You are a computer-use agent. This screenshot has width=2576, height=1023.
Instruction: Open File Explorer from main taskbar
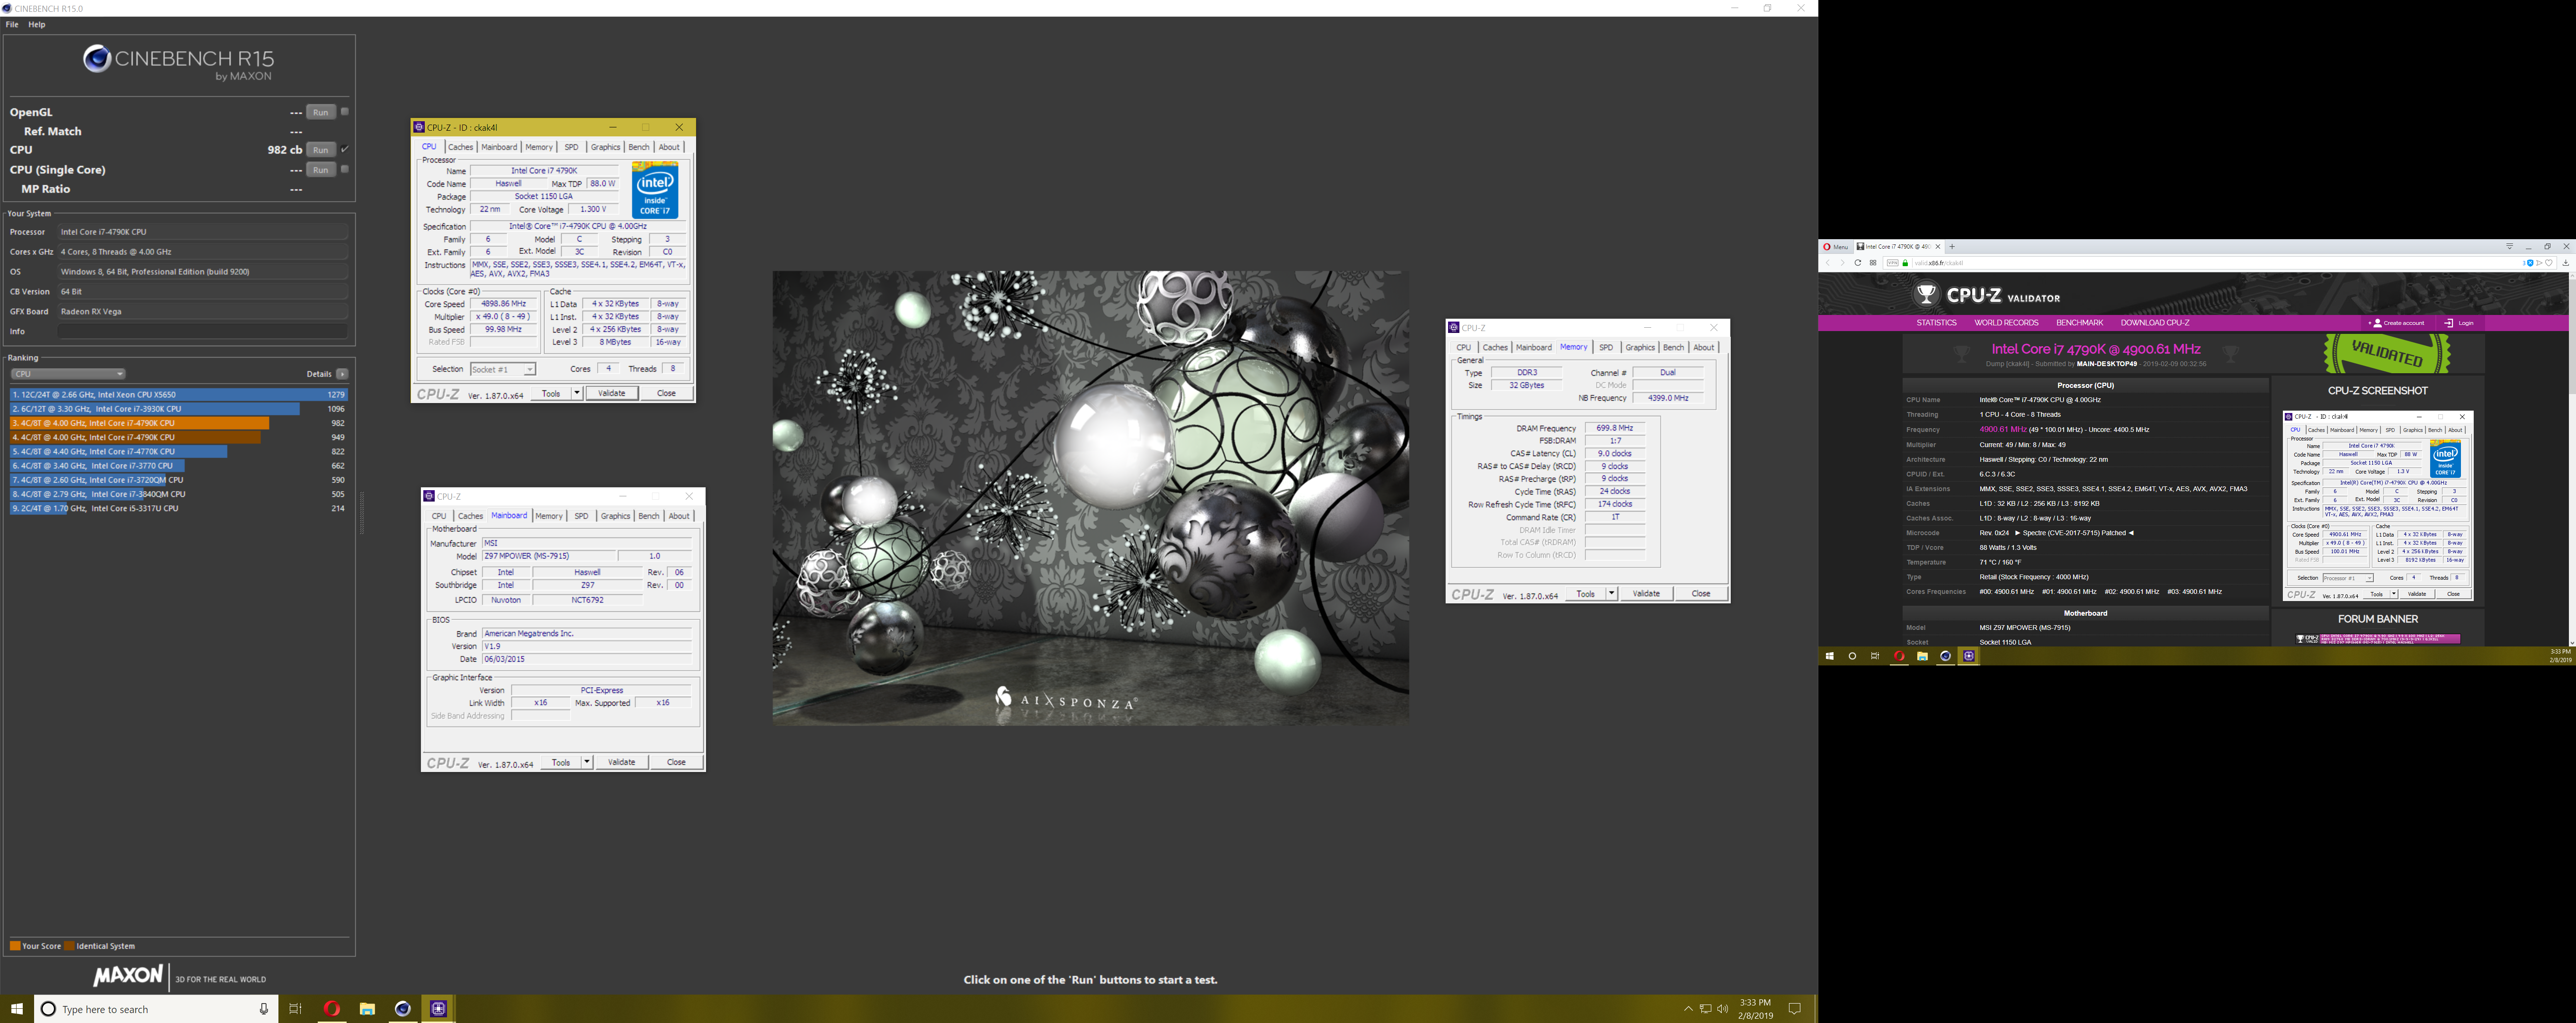coord(367,1009)
